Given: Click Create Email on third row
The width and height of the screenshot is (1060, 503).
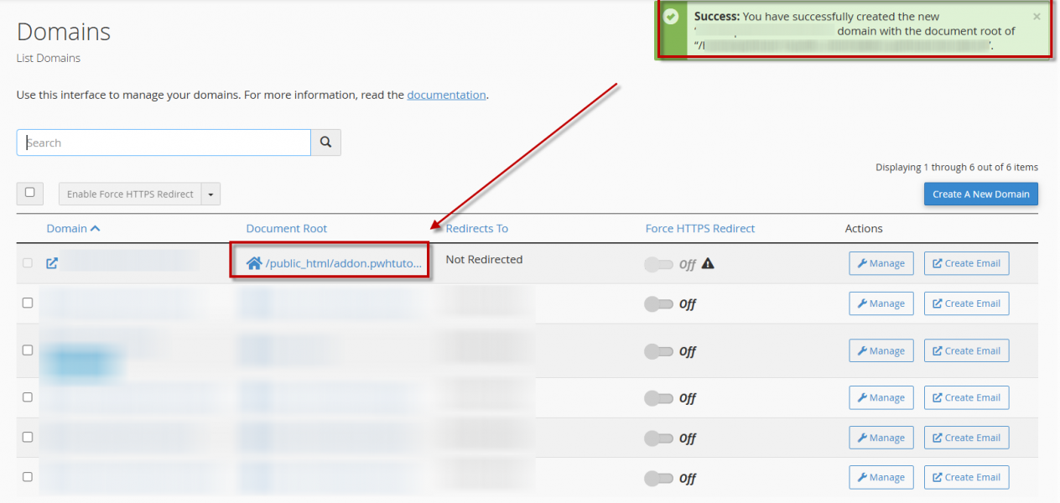Looking at the screenshot, I should pyautogui.click(x=966, y=351).
